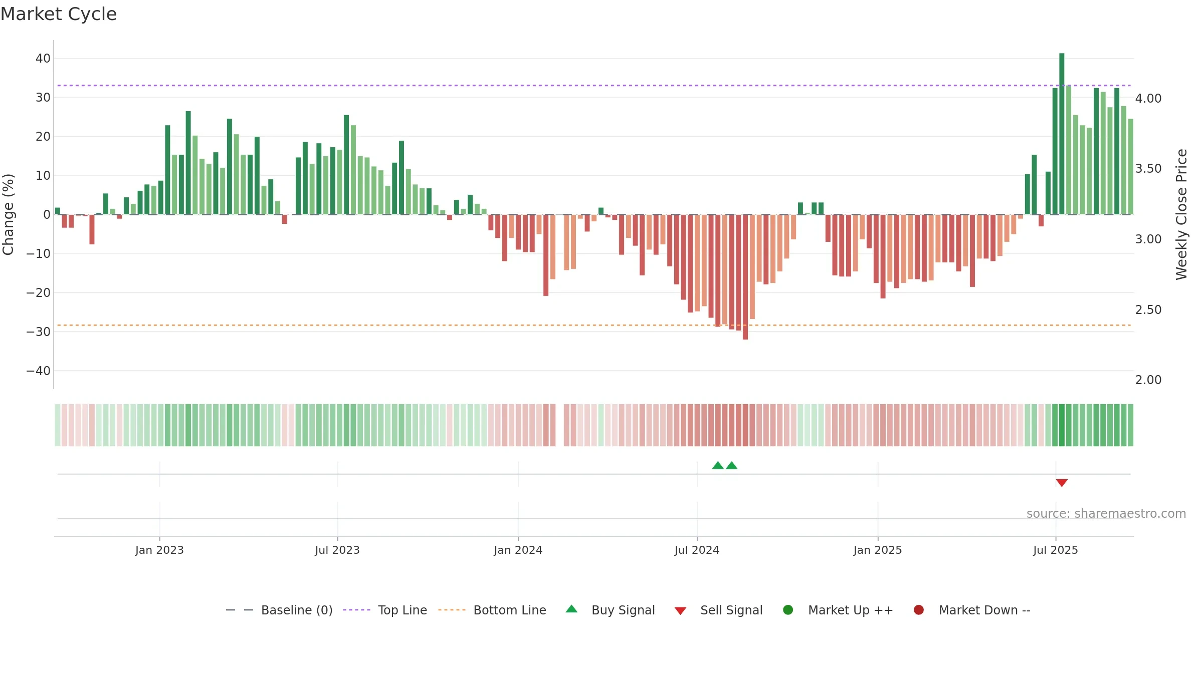This screenshot has width=1203, height=676.
Task: Click the 3.00 tick on the price axis
Action: (x=1148, y=239)
